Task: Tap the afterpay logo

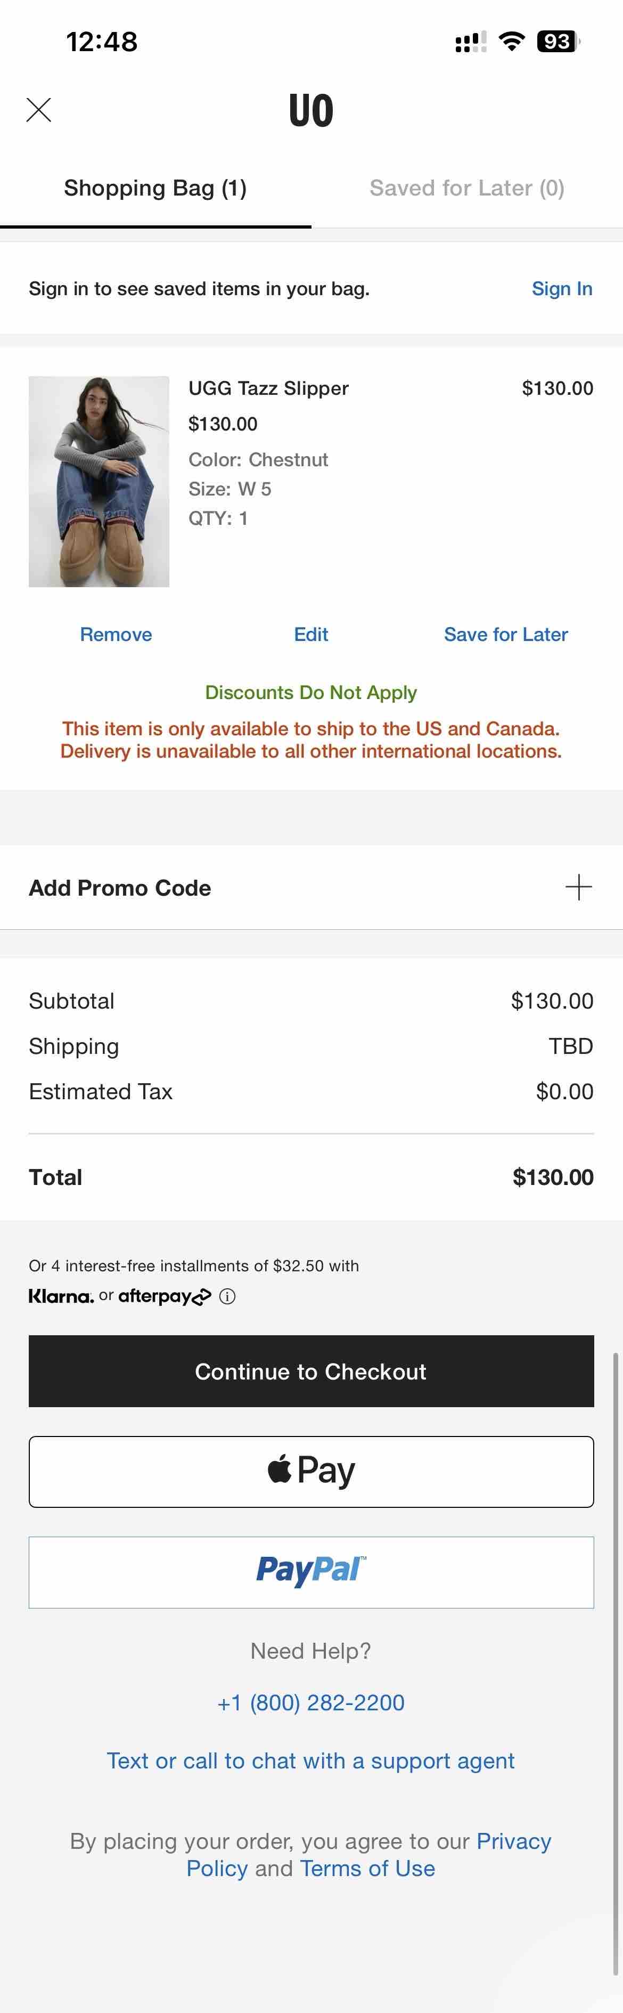Action: (165, 1296)
